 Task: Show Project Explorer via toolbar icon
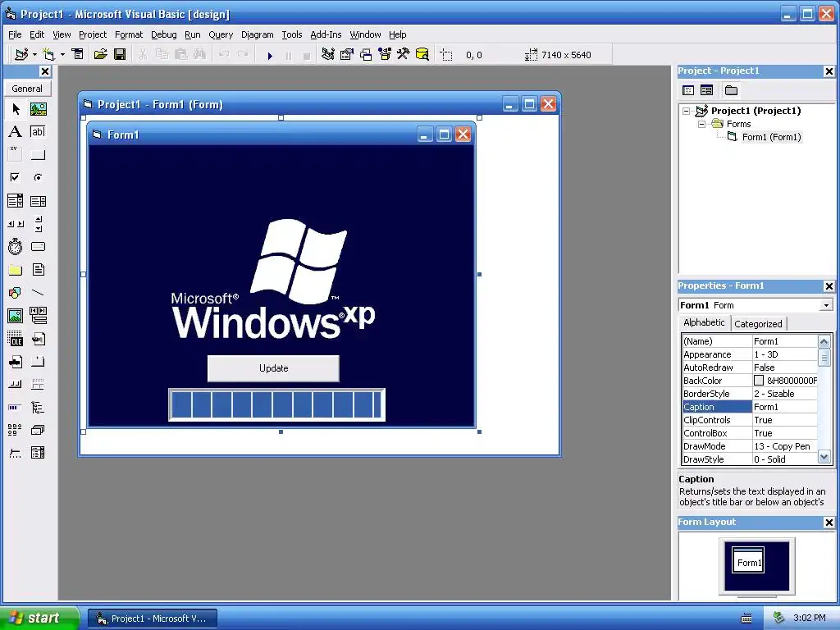[328, 55]
